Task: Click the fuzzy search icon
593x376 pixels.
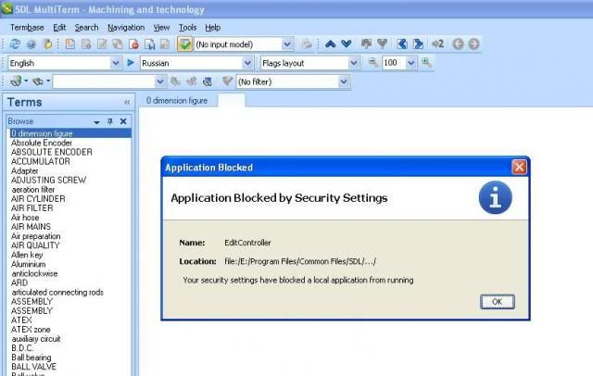Action: (x=38, y=81)
